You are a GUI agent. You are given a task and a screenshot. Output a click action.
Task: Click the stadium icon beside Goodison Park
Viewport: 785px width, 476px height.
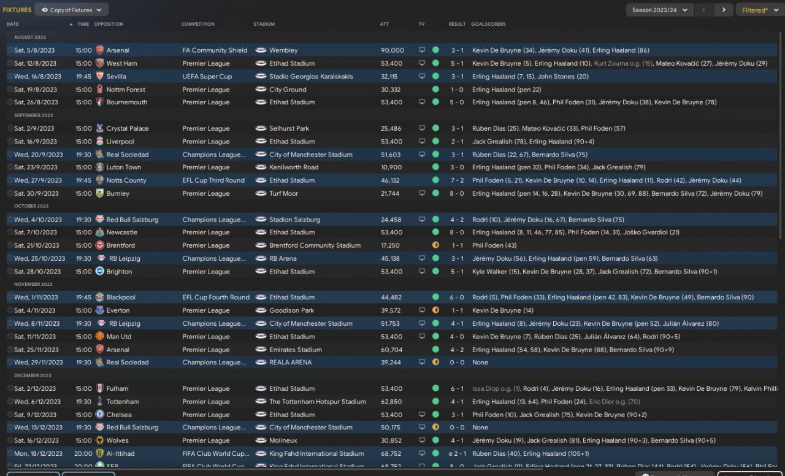click(x=261, y=310)
